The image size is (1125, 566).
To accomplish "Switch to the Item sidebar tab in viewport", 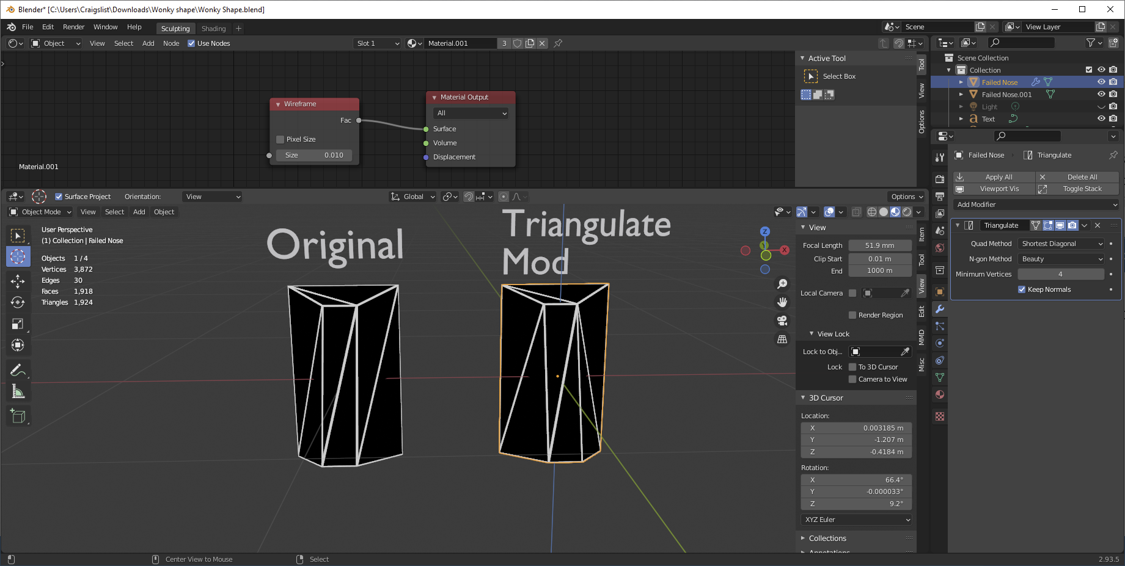I will pyautogui.click(x=922, y=234).
